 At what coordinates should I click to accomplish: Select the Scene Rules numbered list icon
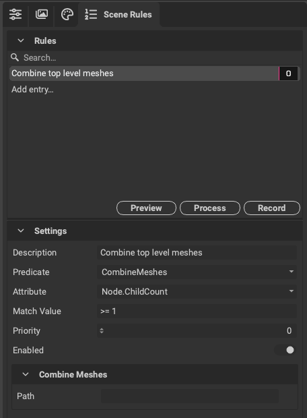click(91, 14)
